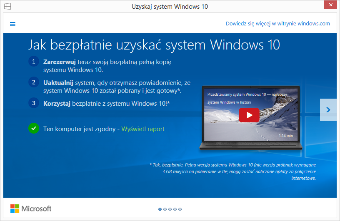Click the Windows logo in title bar
Image resolution: width=340 pixels, height=221 pixels.
coord(7,6)
